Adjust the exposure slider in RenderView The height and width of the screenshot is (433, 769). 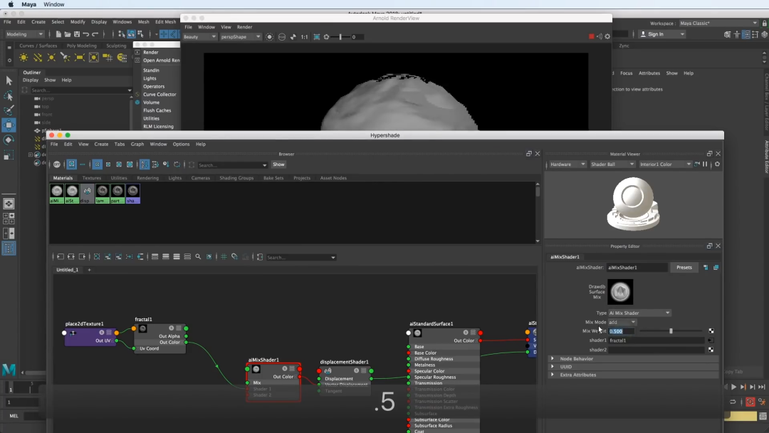(x=340, y=37)
